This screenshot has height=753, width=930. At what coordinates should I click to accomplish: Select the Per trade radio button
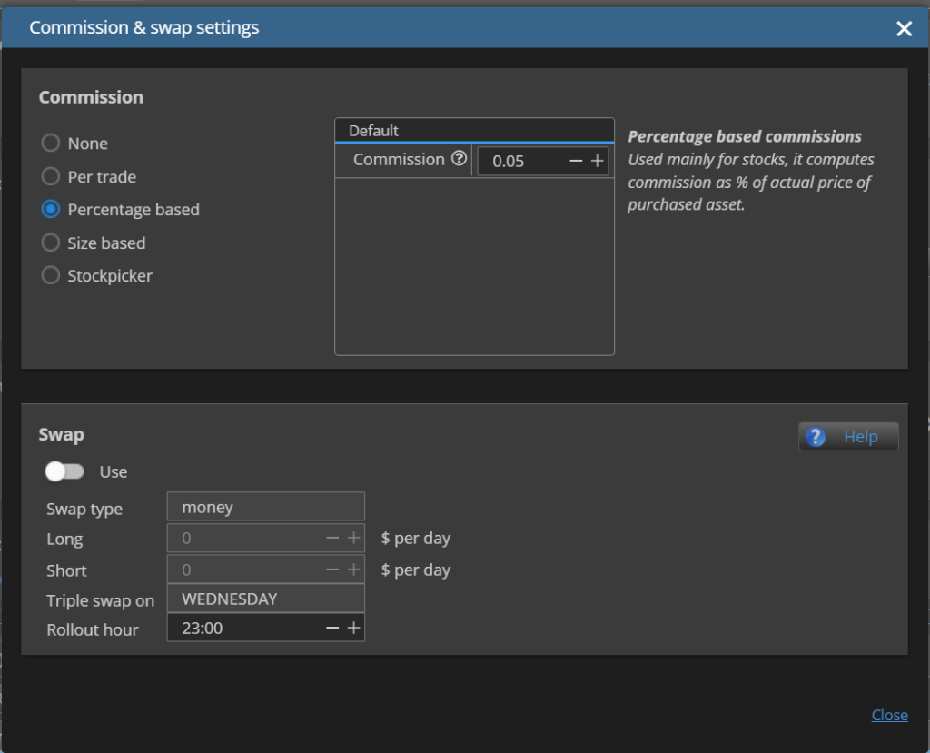tap(51, 176)
